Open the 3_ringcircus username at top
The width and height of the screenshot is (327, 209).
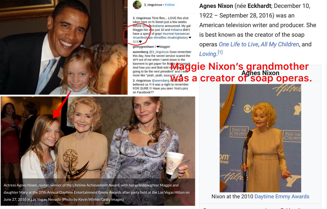tap(153, 5)
